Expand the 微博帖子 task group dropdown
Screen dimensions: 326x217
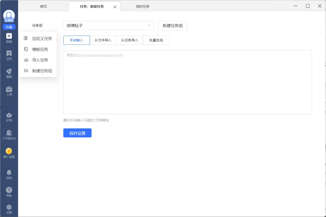tap(108, 26)
